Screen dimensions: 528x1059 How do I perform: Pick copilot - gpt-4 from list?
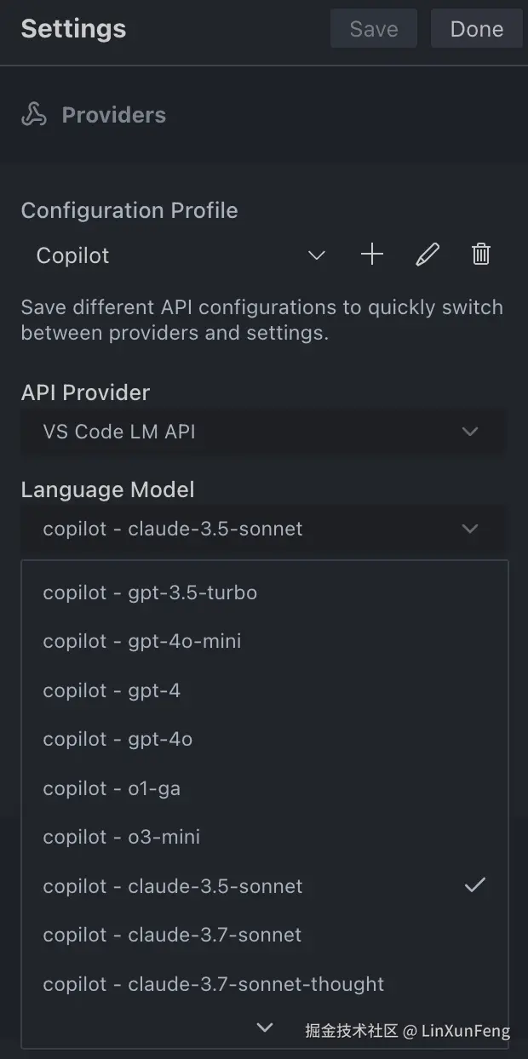112,690
